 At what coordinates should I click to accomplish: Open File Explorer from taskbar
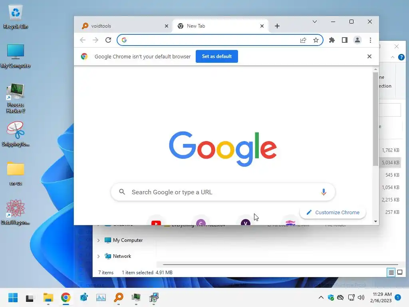click(x=48, y=297)
